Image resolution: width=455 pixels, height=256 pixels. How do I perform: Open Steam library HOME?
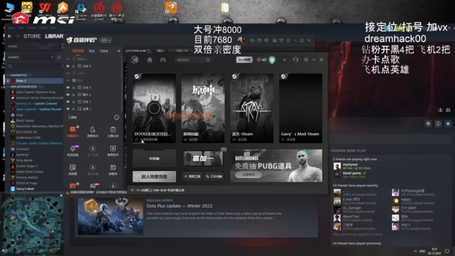pyautogui.click(x=13, y=47)
